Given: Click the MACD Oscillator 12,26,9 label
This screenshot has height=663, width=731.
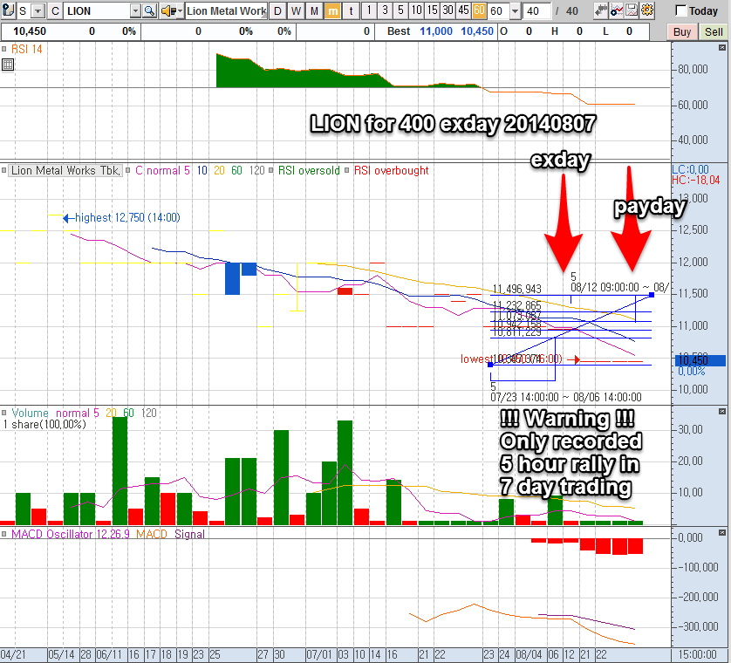Looking at the screenshot, I should pos(71,534).
